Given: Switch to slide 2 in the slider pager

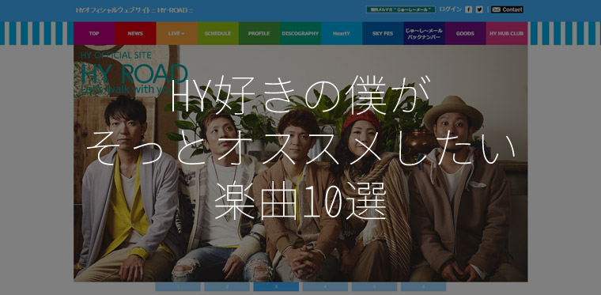Looking at the screenshot, I should pos(227,287).
